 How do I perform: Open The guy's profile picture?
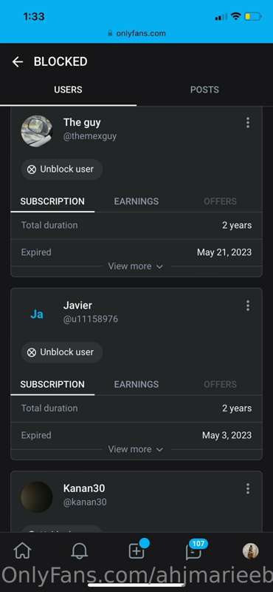point(37,131)
